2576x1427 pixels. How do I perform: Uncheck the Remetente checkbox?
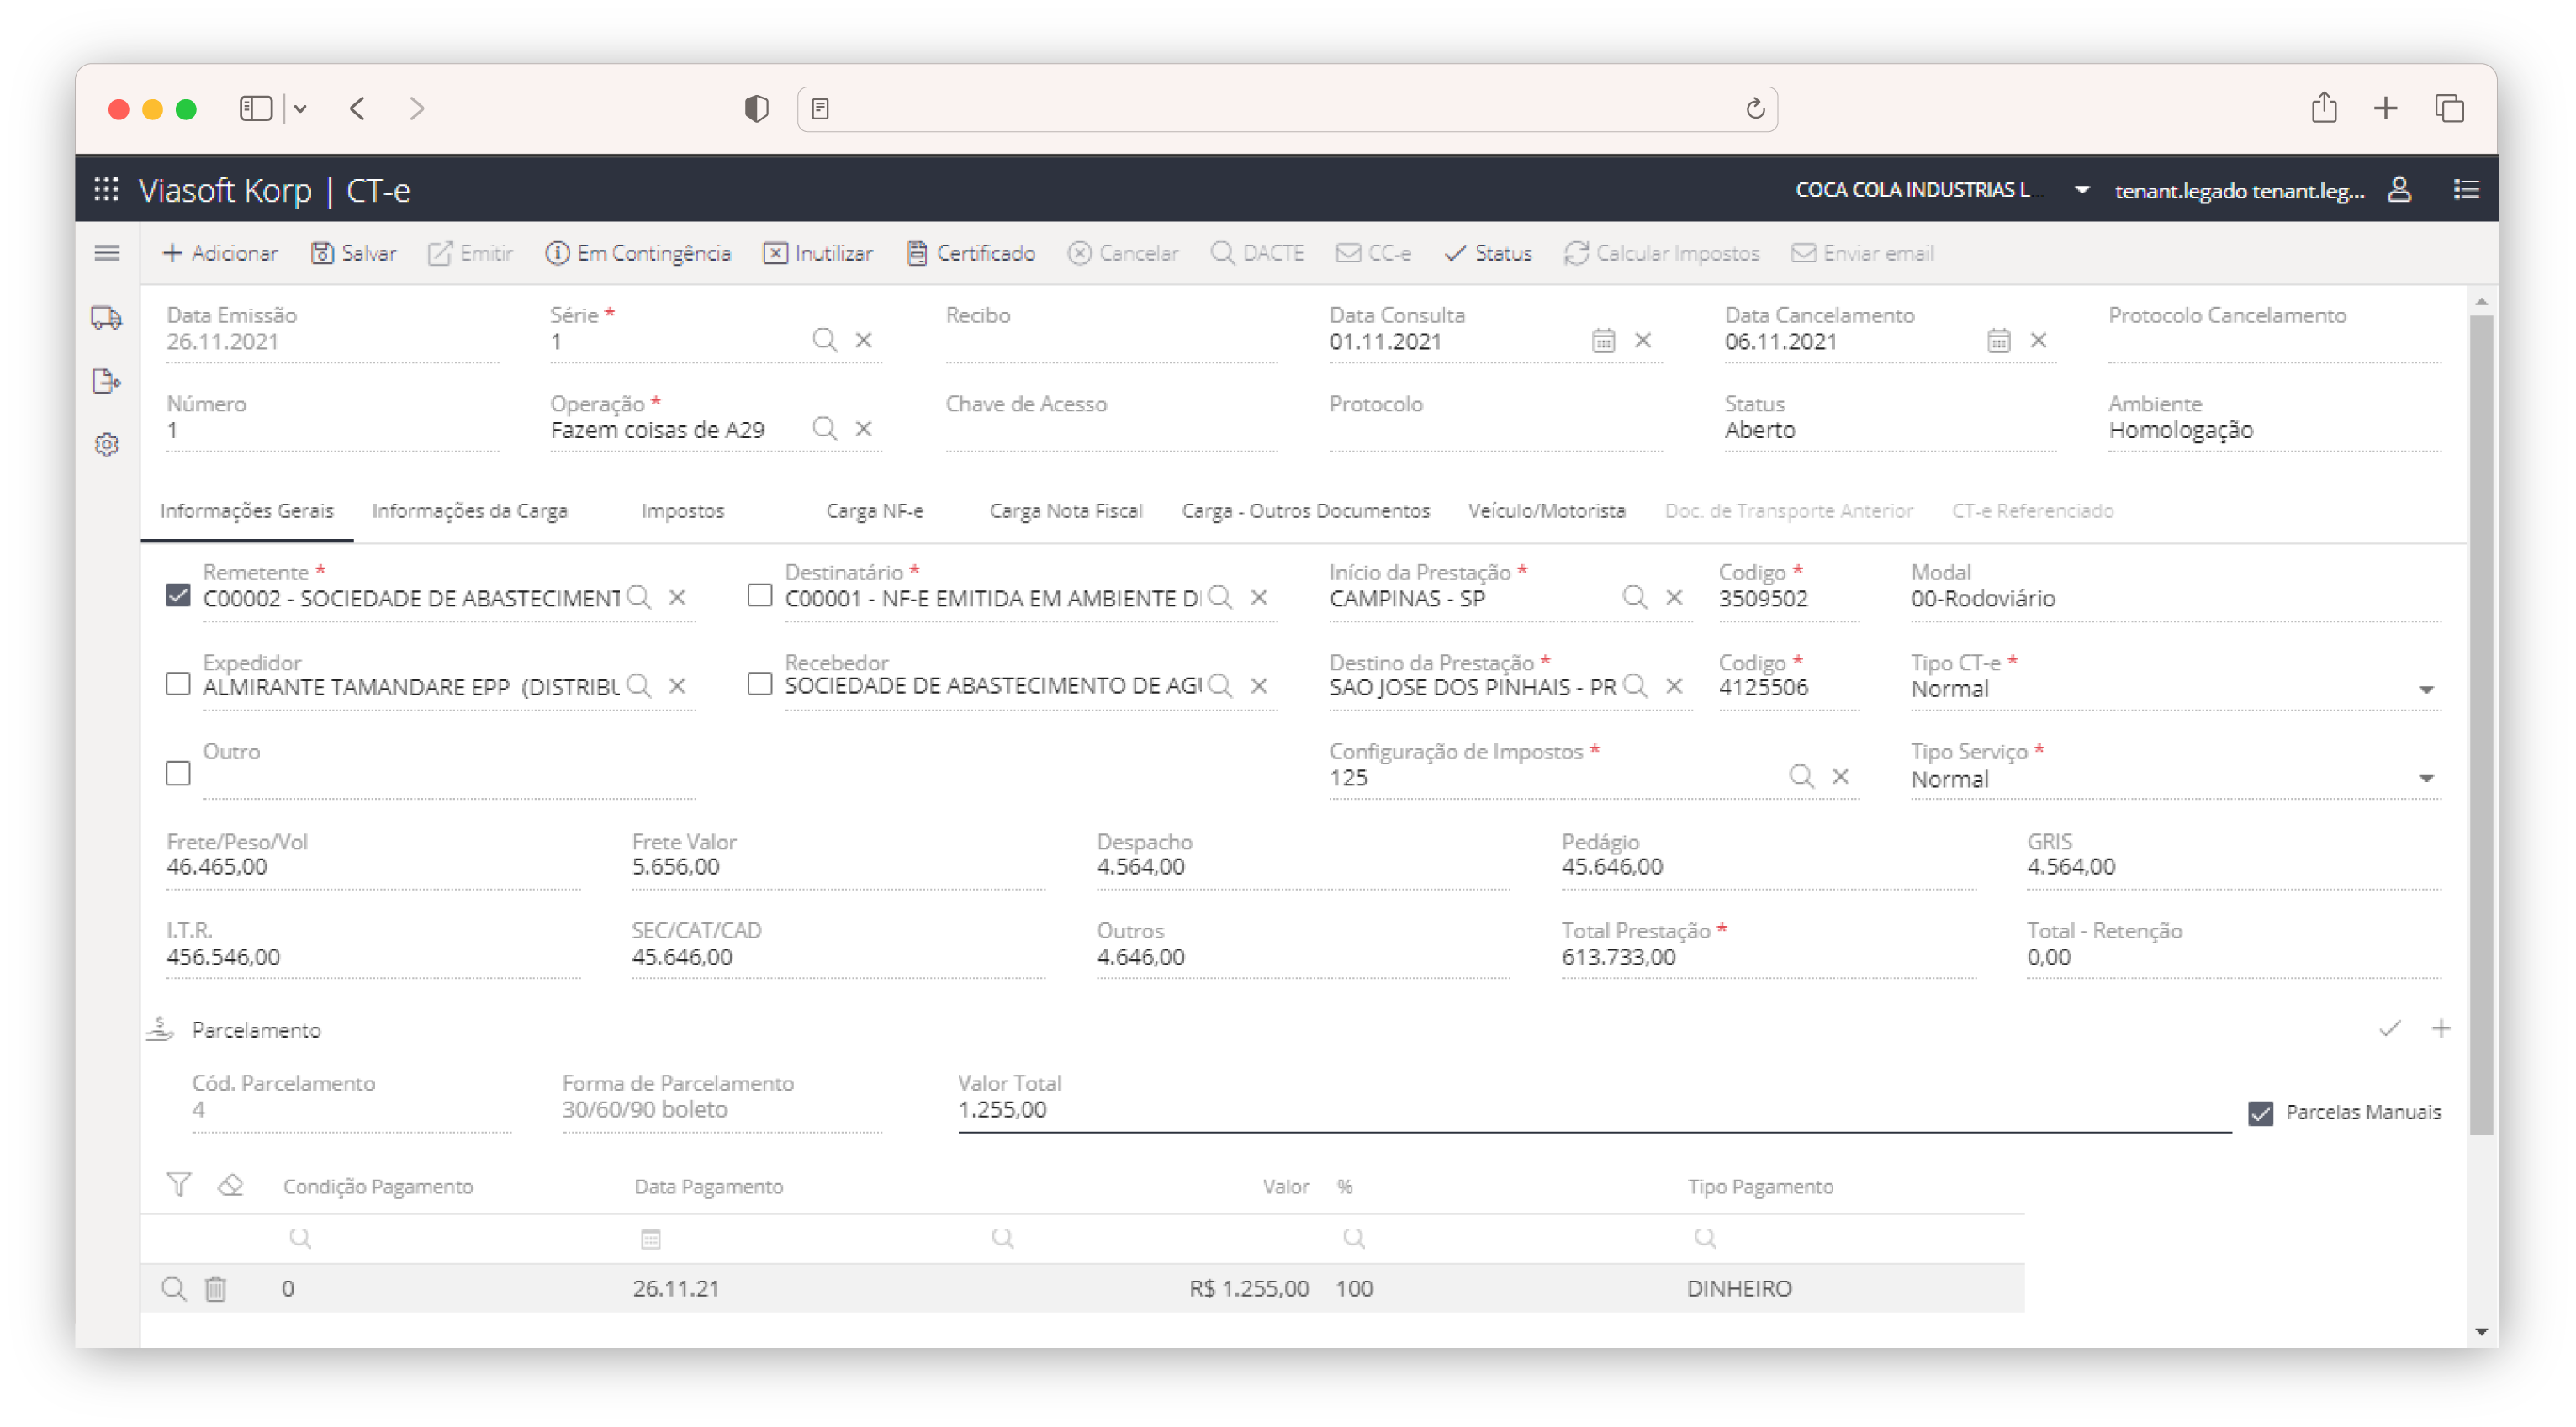(178, 596)
